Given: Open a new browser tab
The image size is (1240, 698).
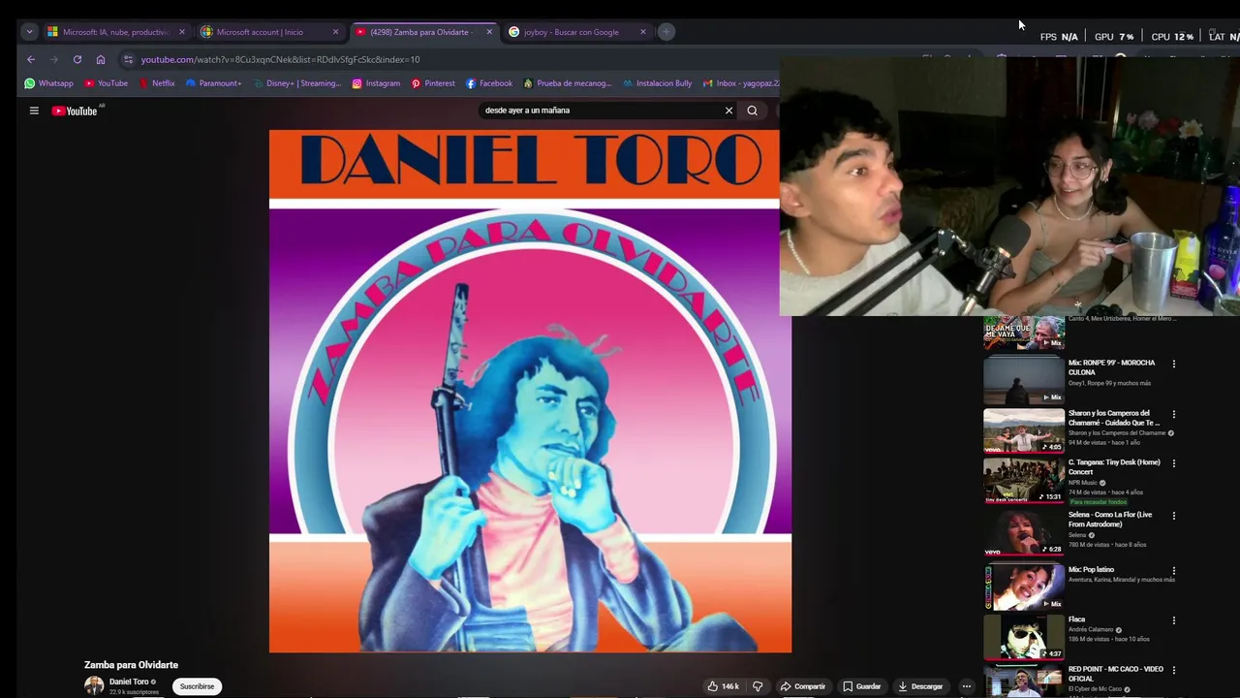Looking at the screenshot, I should click(666, 32).
